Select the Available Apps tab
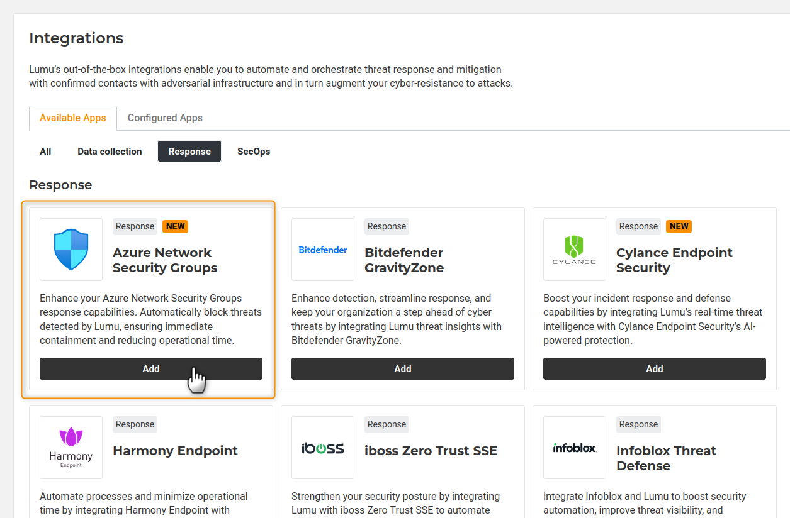The height and width of the screenshot is (518, 790). tap(73, 118)
